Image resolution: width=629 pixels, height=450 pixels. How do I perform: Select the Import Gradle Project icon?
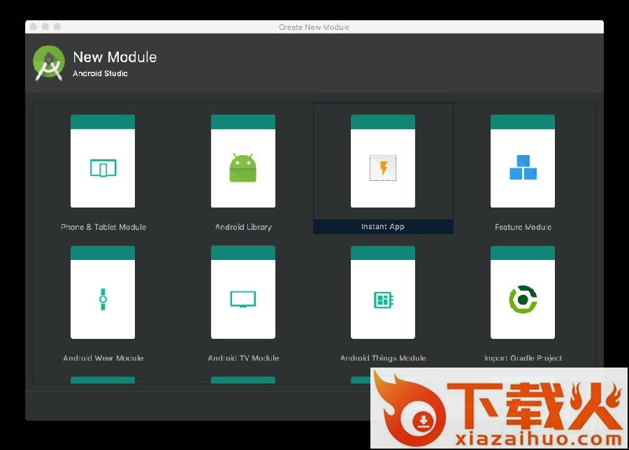click(x=523, y=299)
